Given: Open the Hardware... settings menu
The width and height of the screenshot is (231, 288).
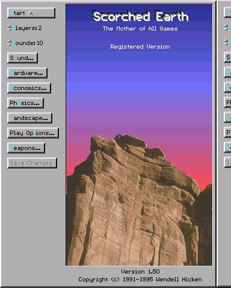Looking at the screenshot, I should point(27,73).
